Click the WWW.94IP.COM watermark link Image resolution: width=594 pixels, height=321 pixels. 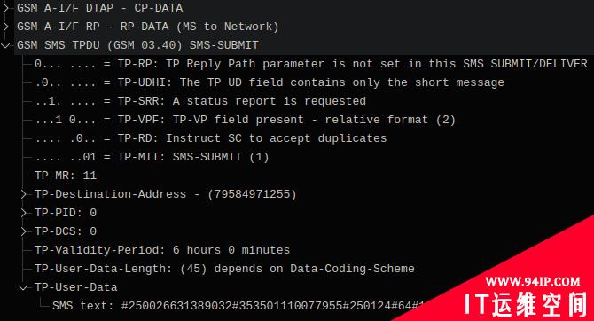click(533, 282)
